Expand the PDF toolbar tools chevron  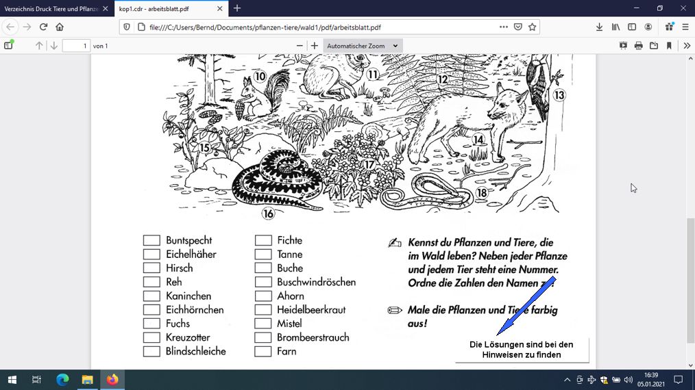[687, 46]
